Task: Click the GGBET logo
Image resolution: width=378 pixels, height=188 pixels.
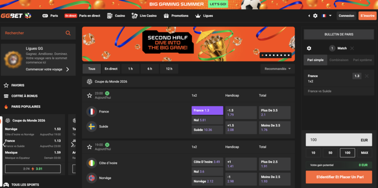Action: [16, 16]
